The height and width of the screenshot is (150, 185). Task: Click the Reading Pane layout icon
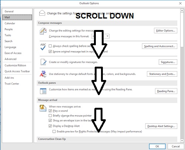(43, 91)
